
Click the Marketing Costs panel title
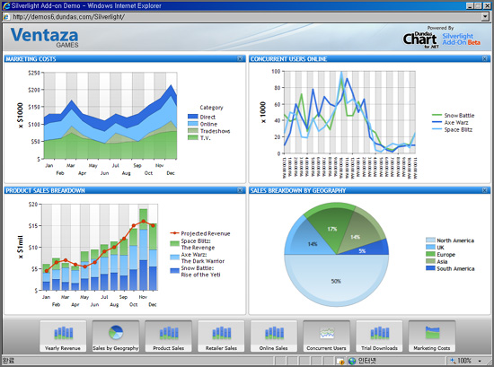click(31, 59)
